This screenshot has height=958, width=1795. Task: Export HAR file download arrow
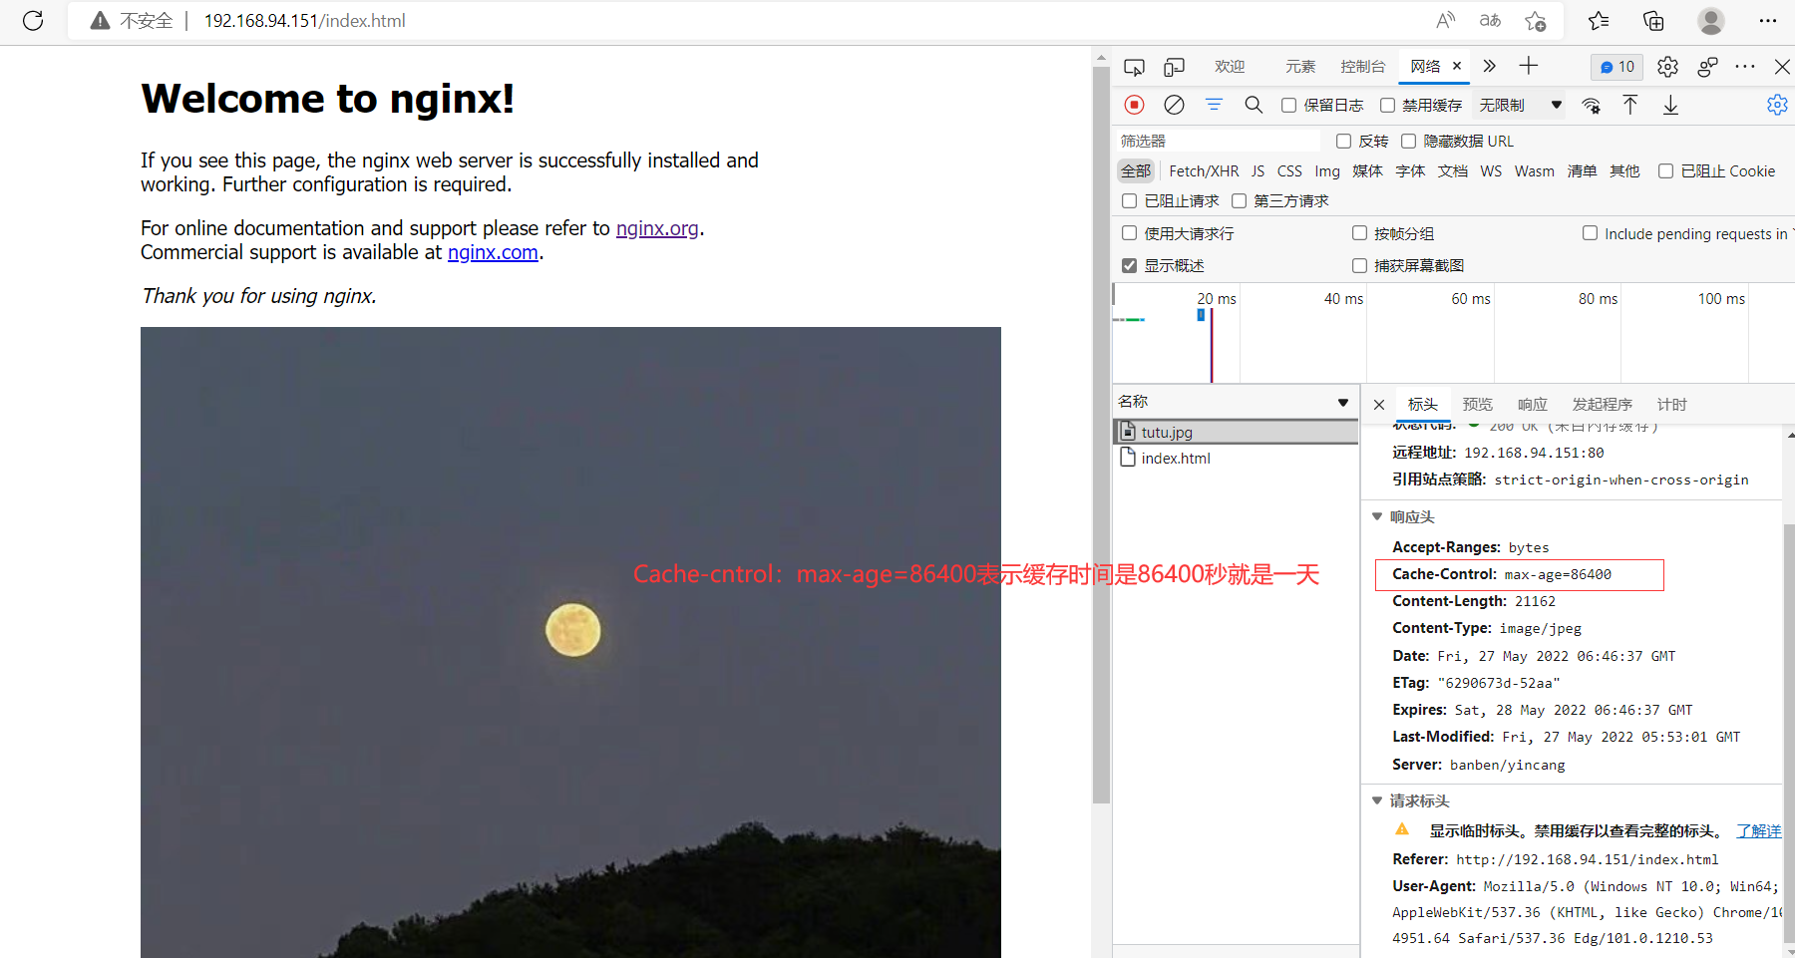[1671, 105]
